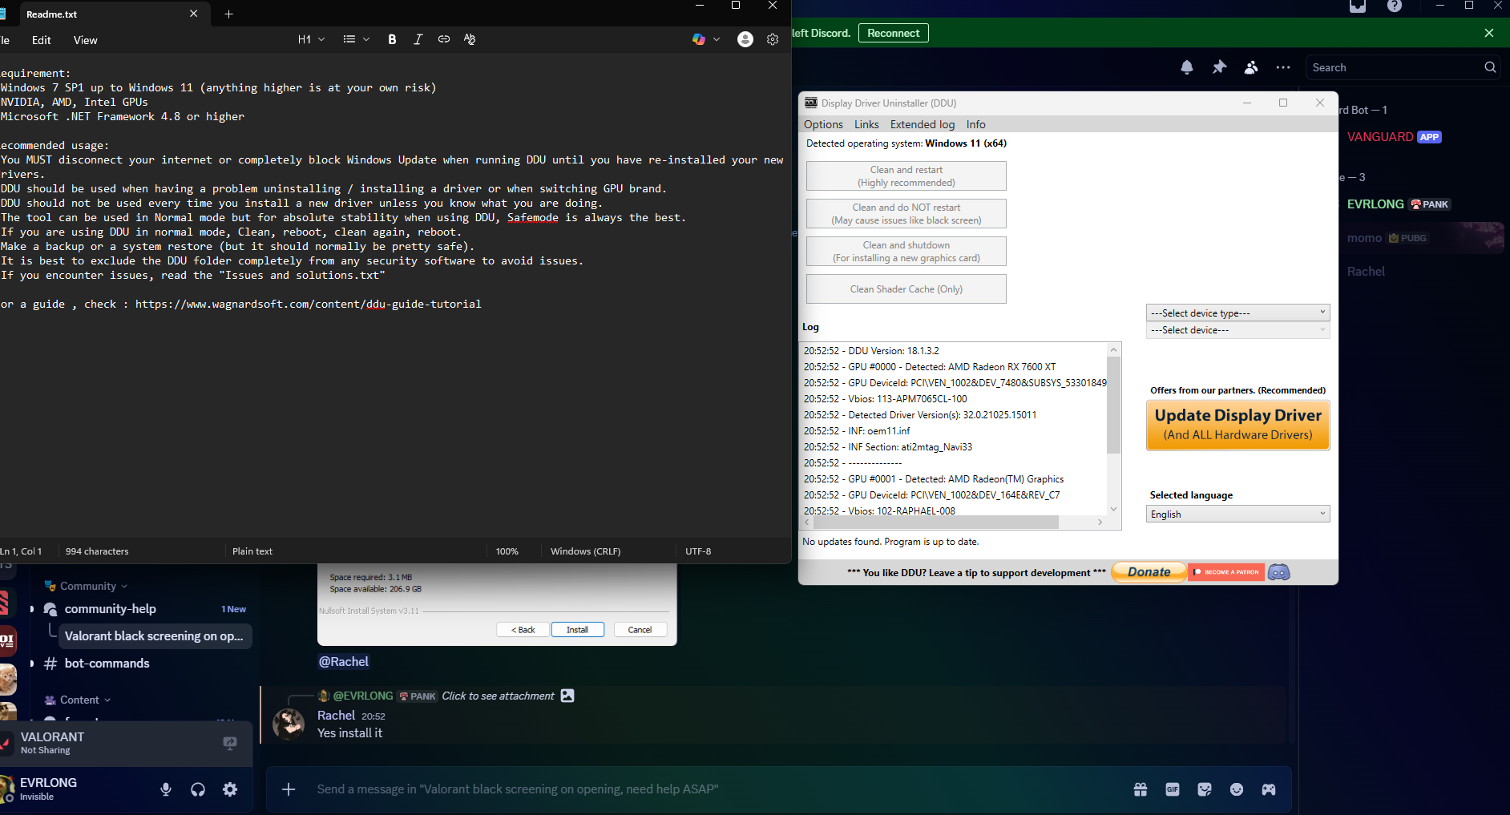Open the Info menu in DDU
Screen dimensions: 1510x815
click(x=975, y=124)
